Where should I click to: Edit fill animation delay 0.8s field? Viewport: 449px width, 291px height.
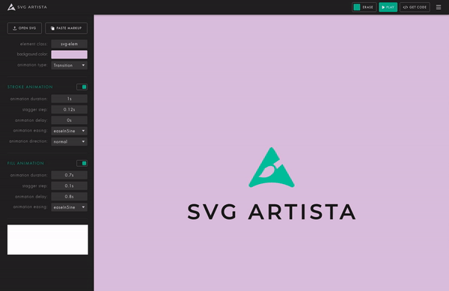(70, 197)
